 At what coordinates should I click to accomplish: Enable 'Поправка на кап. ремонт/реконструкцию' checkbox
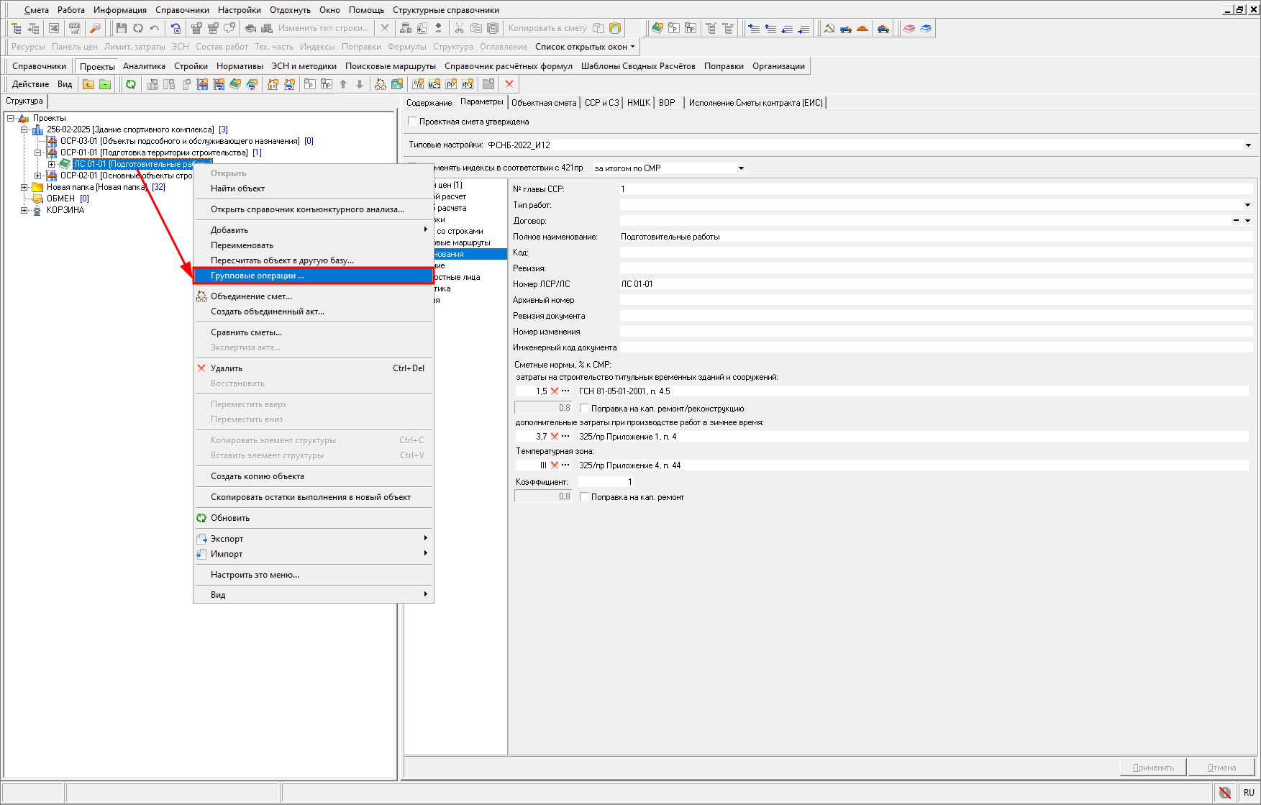pos(584,409)
